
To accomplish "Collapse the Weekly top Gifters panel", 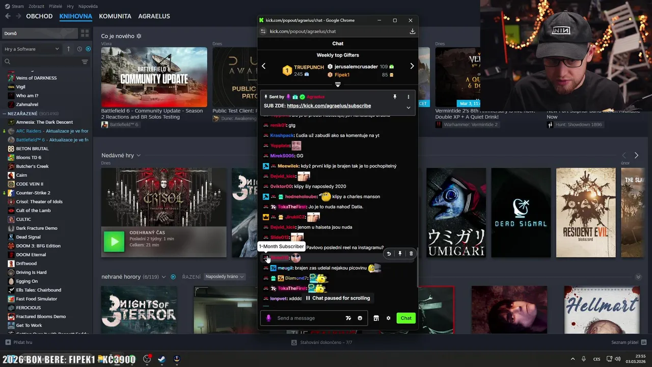I will point(338,85).
